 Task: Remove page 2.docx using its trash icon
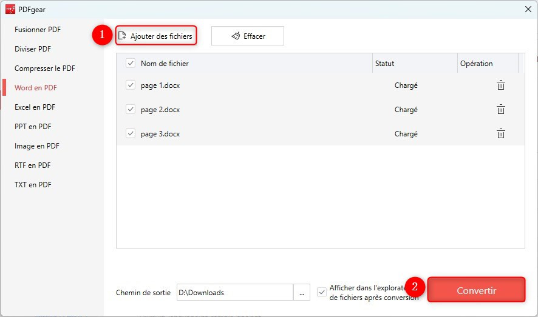click(x=500, y=109)
